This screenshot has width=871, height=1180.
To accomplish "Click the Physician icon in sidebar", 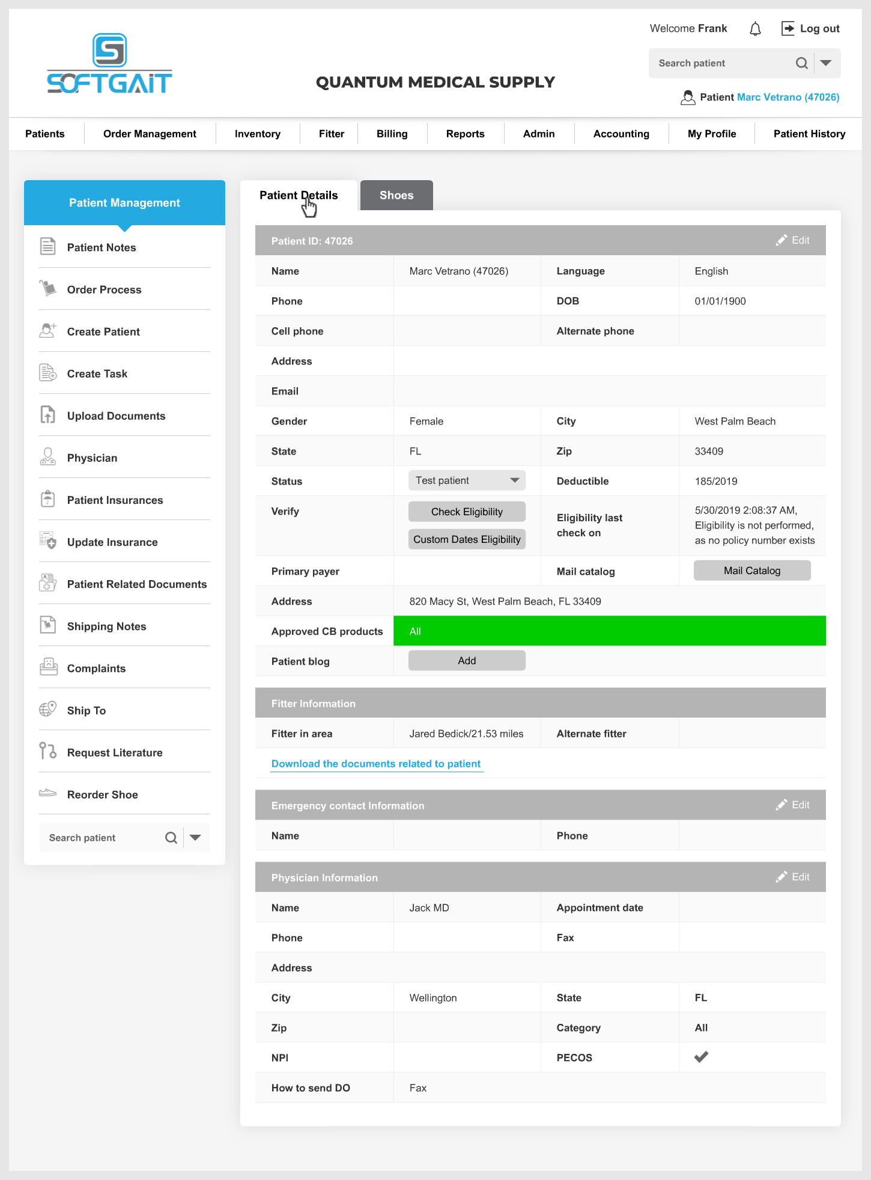I will pyautogui.click(x=48, y=457).
